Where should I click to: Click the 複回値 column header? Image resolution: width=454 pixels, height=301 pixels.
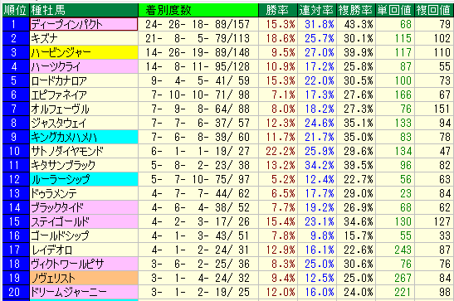(x=434, y=10)
